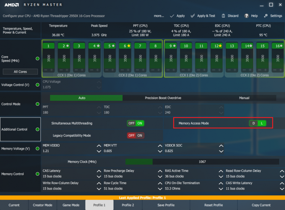Decrease core 1 speed with minus
The height and width of the screenshot is (210, 285).
(x=46, y=70)
